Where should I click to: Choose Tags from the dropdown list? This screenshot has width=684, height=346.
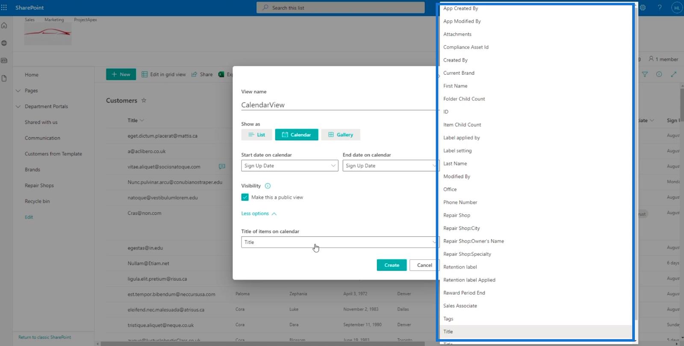[x=537, y=319]
